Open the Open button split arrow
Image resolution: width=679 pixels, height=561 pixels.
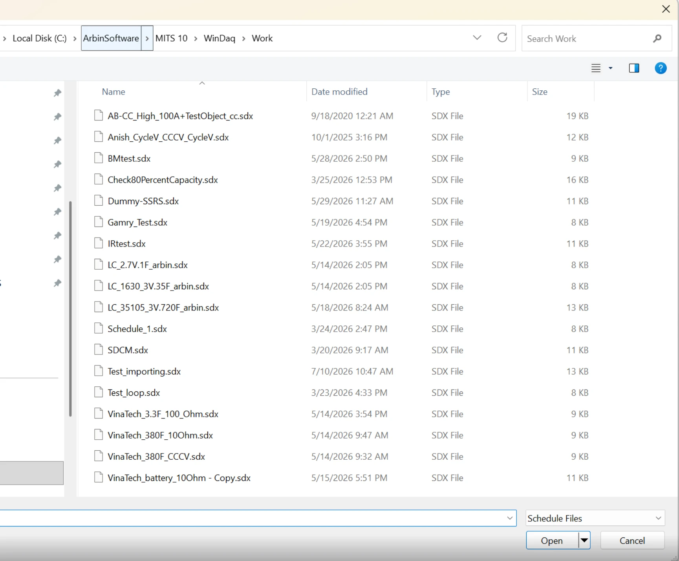[584, 541]
